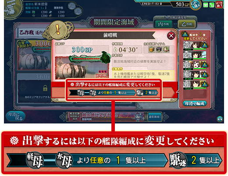Viewport: 228px width, 176px height.
Task: Click the exclamation warning clock badge
Action: (x=58, y=30)
